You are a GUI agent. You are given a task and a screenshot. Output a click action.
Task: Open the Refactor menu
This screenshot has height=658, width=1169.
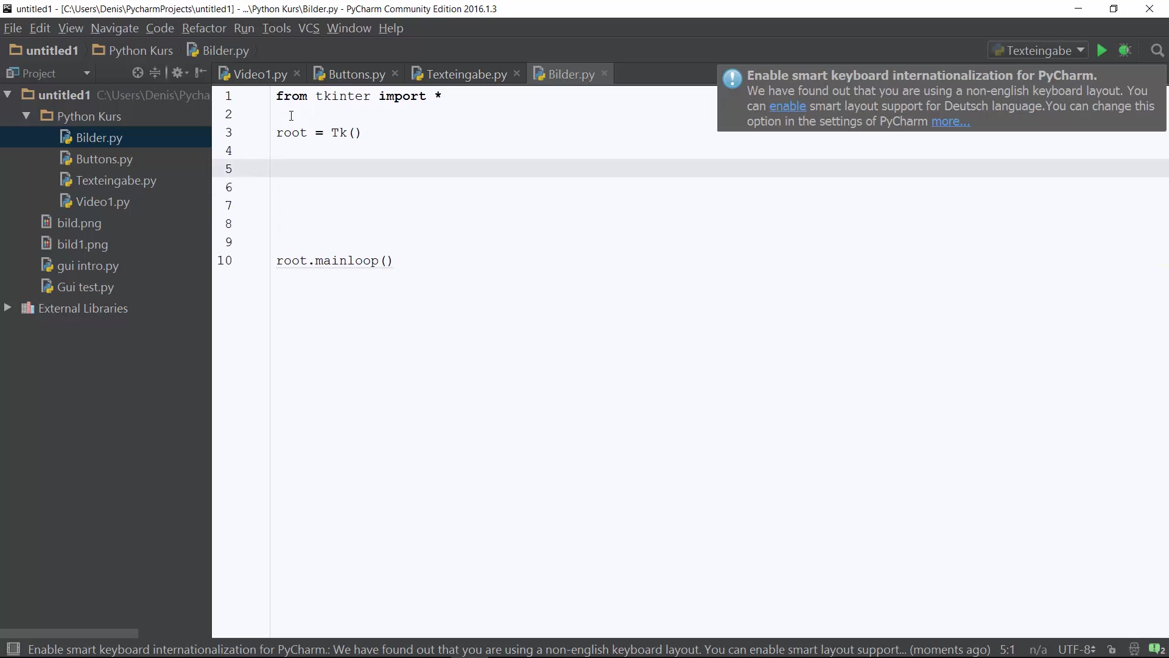(x=203, y=28)
